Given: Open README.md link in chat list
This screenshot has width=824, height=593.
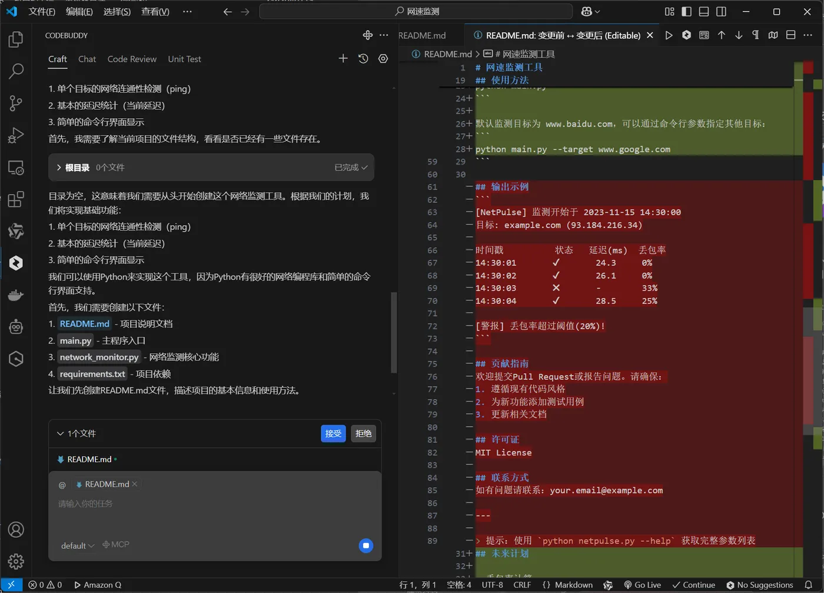Looking at the screenshot, I should coord(84,324).
